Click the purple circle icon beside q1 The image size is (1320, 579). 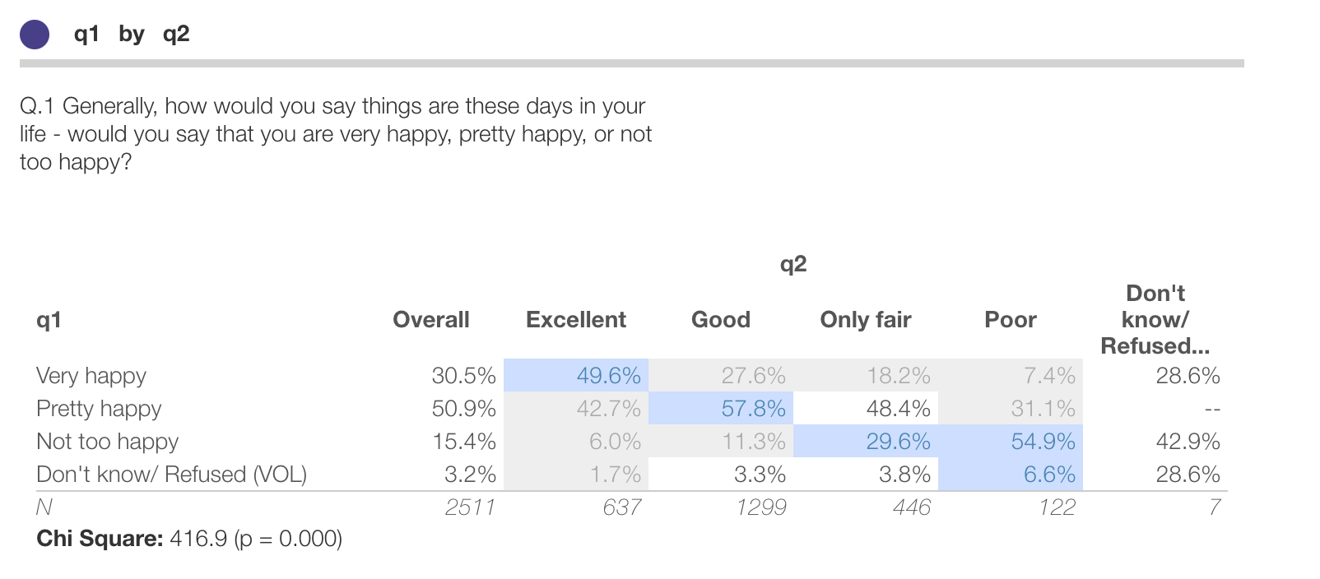(x=35, y=35)
